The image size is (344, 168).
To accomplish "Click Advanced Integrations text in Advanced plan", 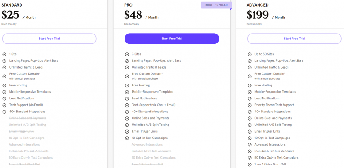I will click(x=270, y=145).
